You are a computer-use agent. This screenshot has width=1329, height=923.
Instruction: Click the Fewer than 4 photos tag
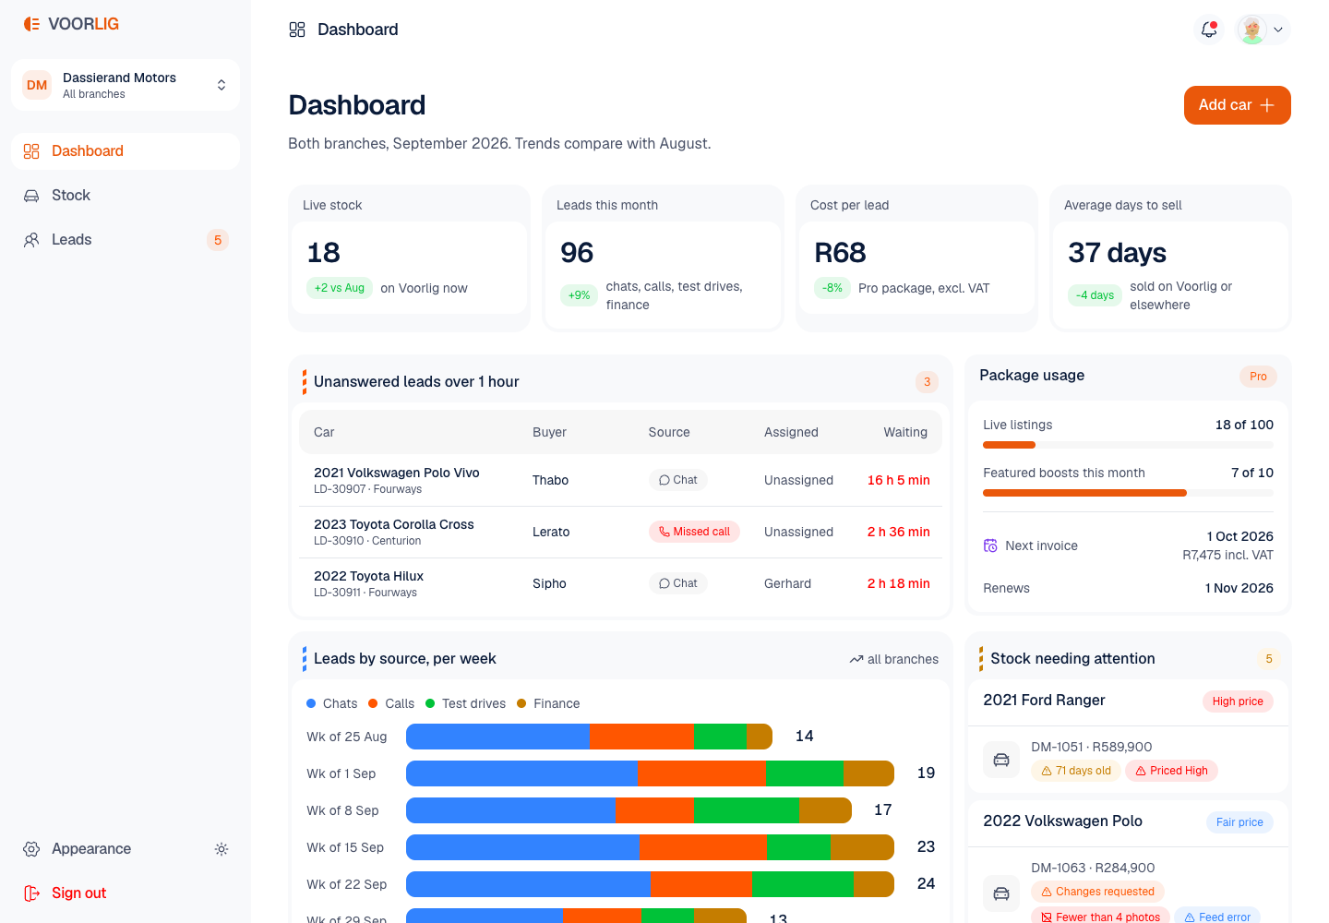click(x=1100, y=916)
